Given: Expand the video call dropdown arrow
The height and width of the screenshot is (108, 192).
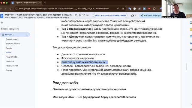Looking at the screenshot, I should point(136,15).
